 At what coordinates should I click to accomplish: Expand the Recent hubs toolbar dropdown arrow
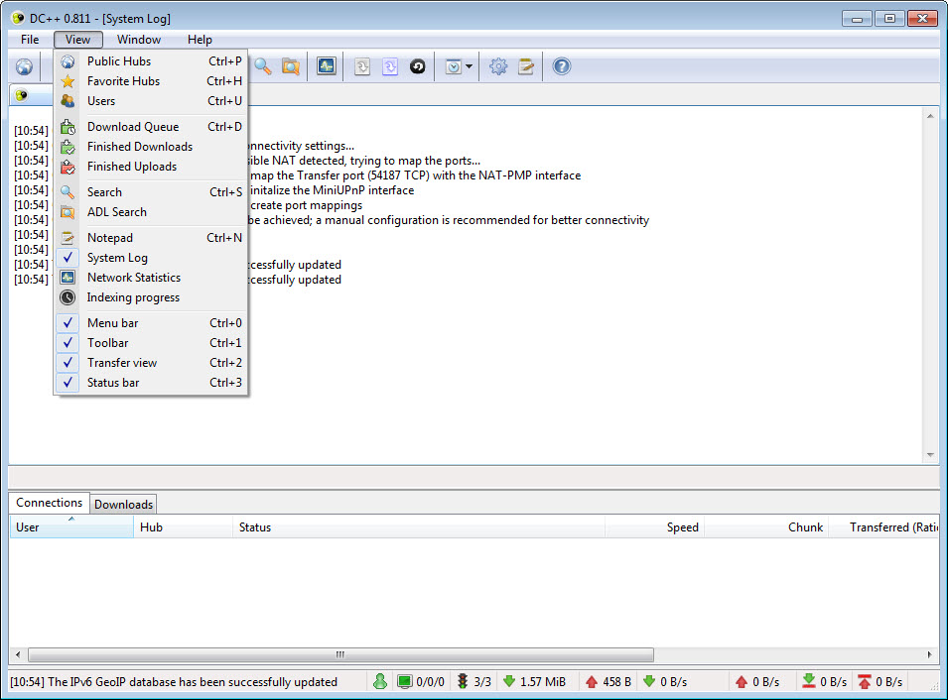[470, 66]
